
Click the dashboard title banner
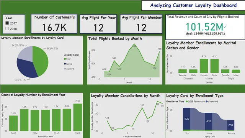(x=193, y=5)
